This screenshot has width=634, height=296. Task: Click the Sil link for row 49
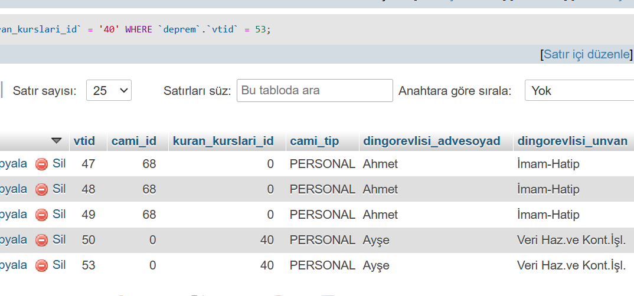pos(59,215)
